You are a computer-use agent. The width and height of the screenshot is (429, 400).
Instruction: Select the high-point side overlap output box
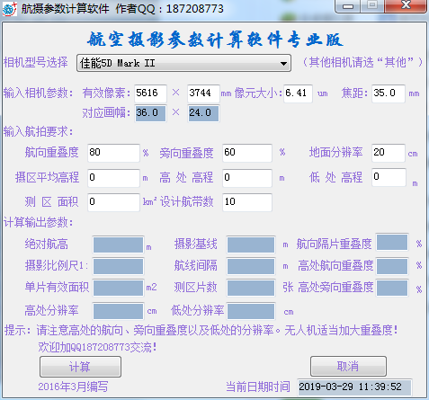pos(392,288)
